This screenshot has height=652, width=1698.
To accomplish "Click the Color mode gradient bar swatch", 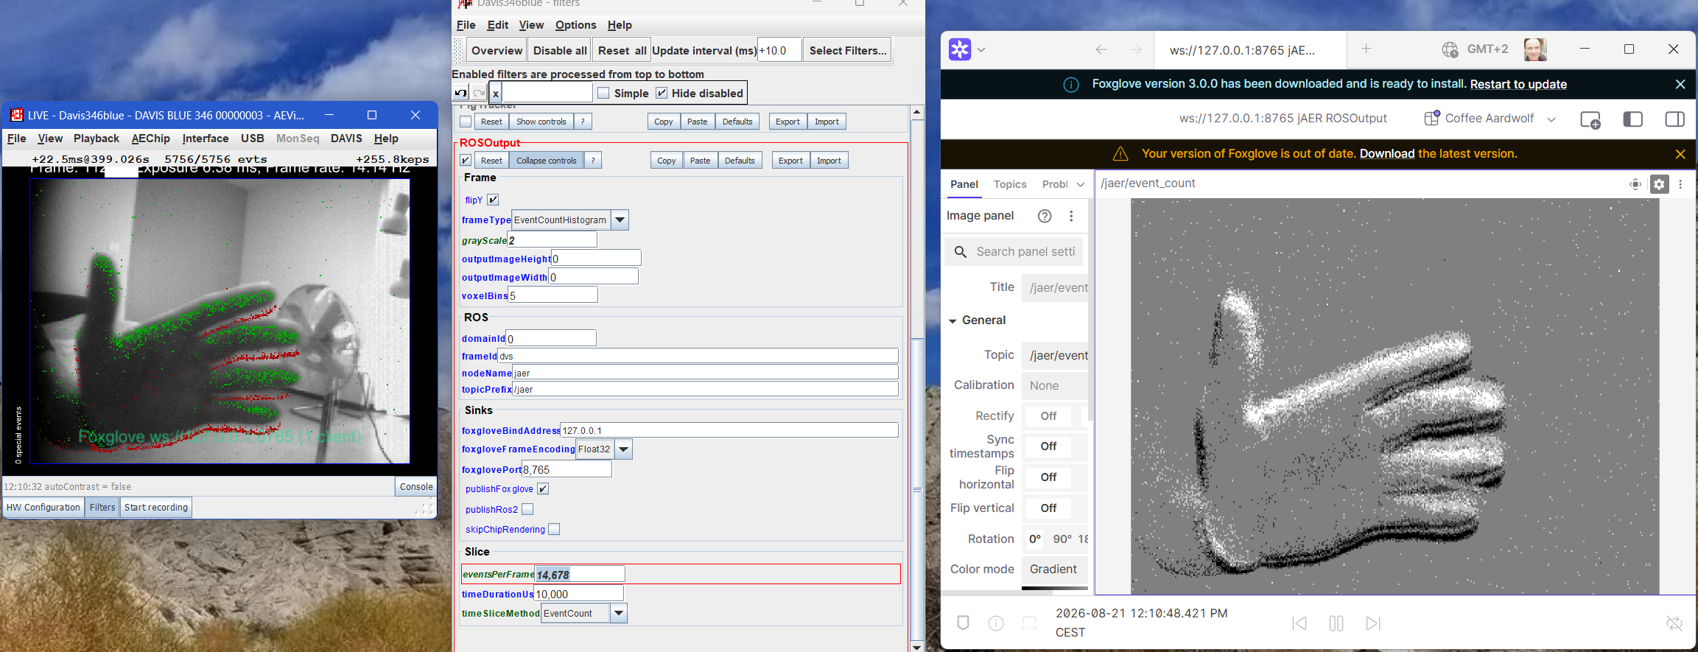I will click(x=1055, y=589).
